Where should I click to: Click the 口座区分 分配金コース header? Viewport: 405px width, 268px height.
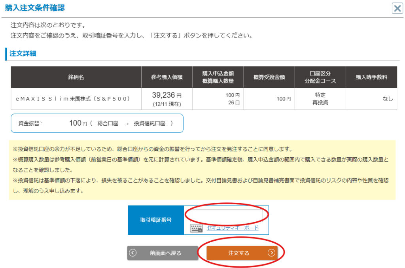point(320,77)
